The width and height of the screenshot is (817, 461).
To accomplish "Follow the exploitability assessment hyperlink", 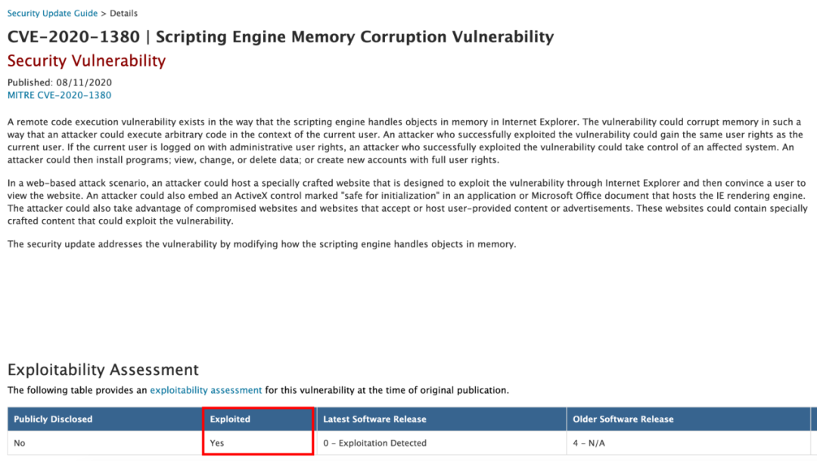I will click(206, 390).
